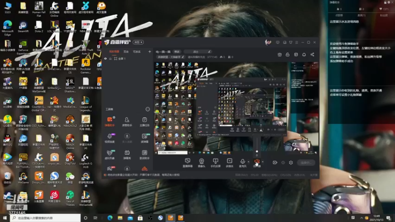This screenshot has width=395, height=222.
Task: Click the 修改 edit title button
Action: click(177, 52)
